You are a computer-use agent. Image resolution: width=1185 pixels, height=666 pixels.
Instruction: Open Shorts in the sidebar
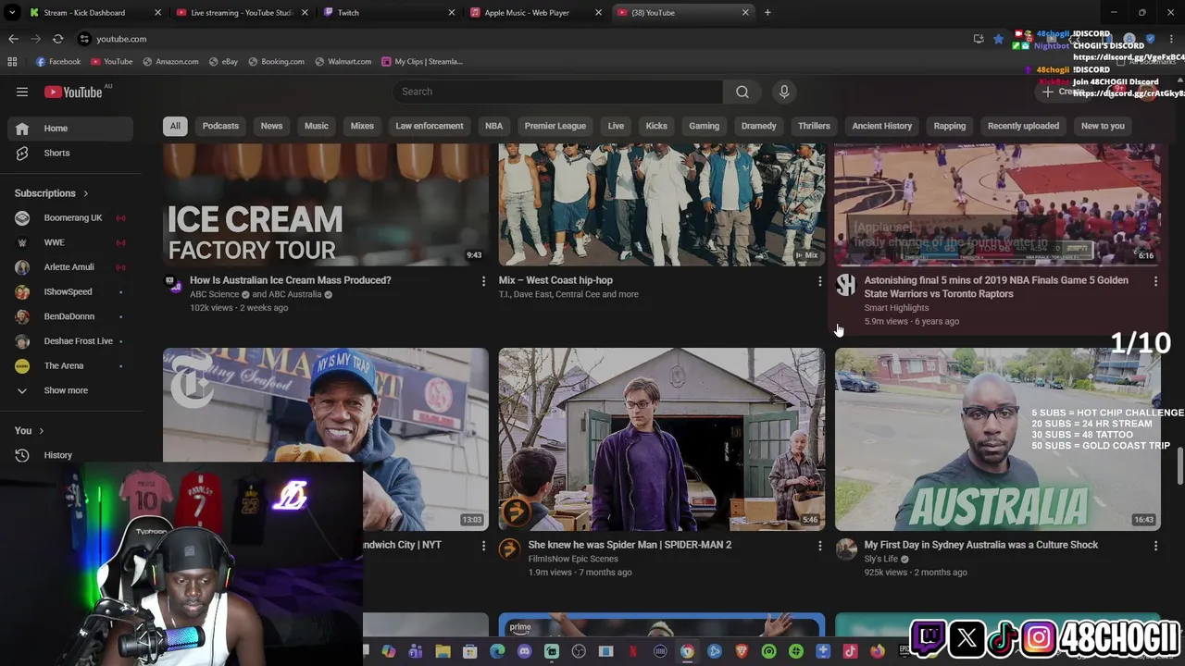[70, 153]
